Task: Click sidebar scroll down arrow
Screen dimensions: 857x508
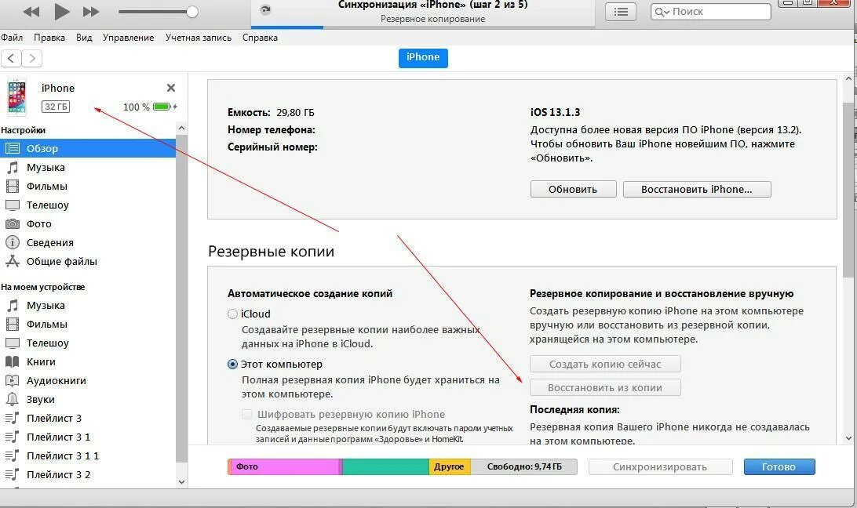Action: [181, 482]
